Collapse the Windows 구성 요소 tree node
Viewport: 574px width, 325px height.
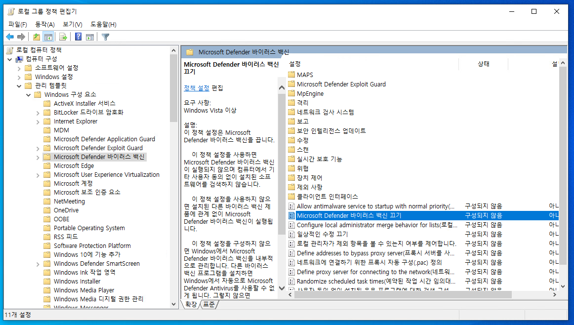[29, 95]
